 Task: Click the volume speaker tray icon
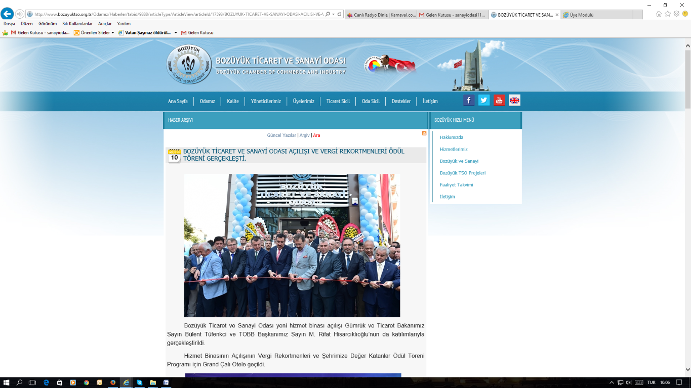[x=628, y=382]
